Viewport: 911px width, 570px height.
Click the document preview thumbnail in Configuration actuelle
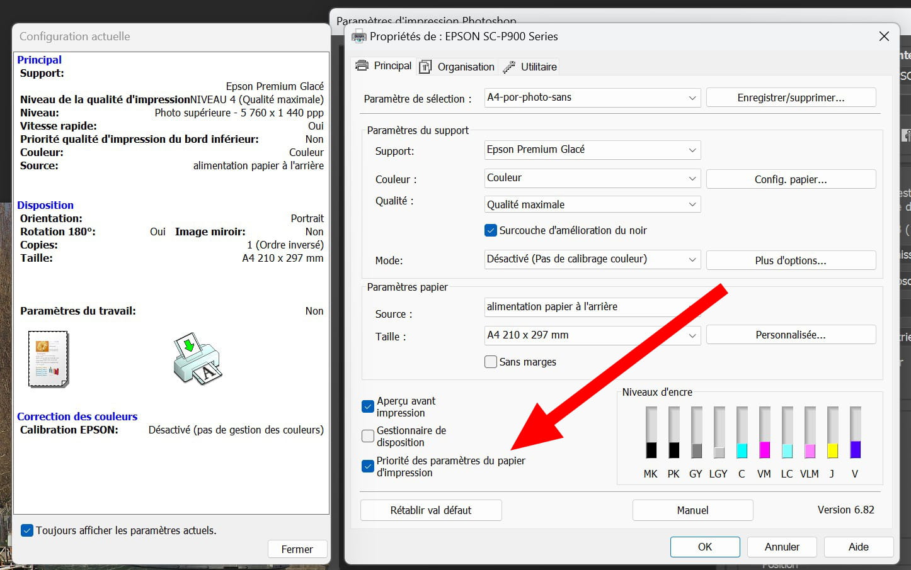(x=49, y=359)
